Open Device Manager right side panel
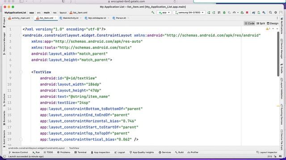 click(282, 49)
